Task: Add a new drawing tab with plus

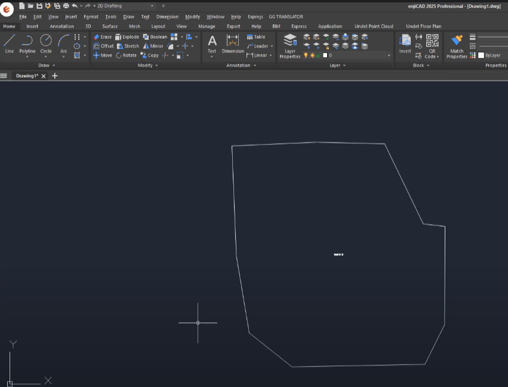Action: [x=55, y=76]
